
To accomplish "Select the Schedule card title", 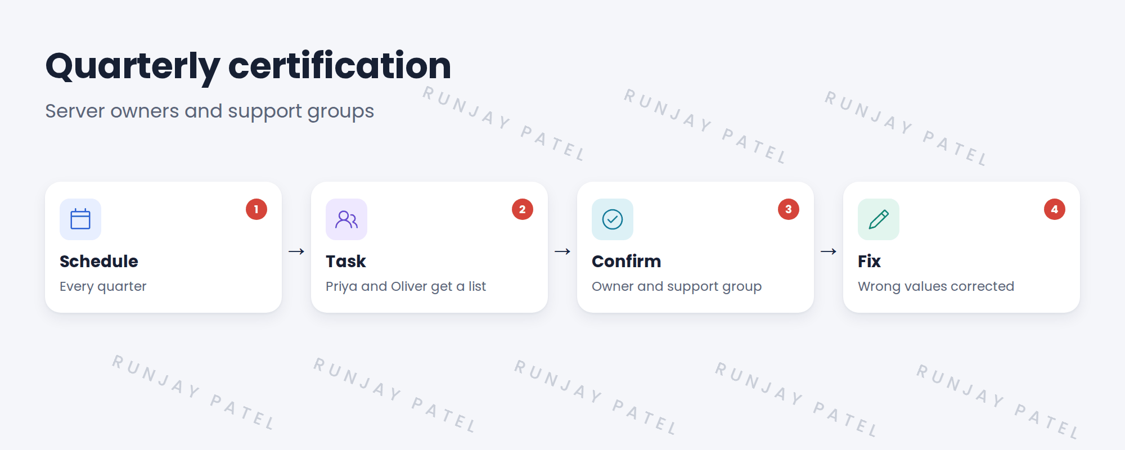I will click(99, 262).
